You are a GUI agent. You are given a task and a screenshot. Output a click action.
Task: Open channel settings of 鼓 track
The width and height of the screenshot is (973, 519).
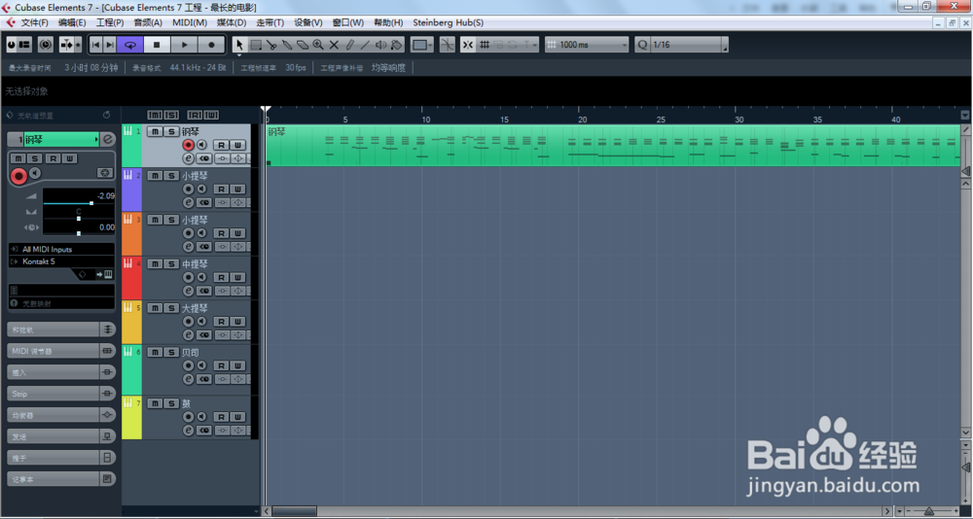(x=188, y=431)
